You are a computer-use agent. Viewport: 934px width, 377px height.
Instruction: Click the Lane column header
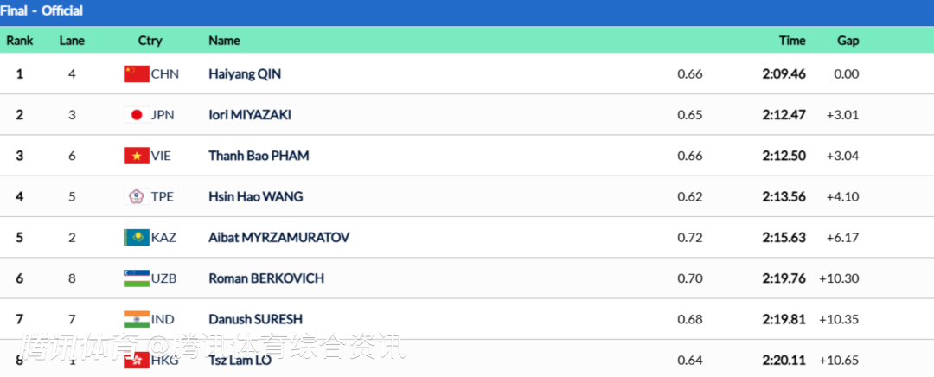72,41
